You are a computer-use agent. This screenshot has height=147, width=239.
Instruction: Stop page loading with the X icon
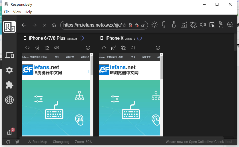click(45, 25)
